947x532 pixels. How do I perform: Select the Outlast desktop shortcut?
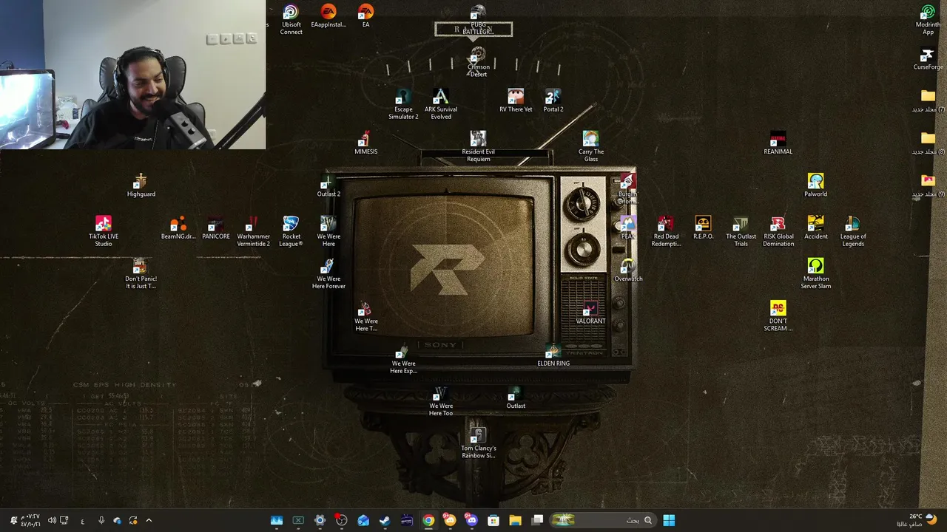point(516,398)
